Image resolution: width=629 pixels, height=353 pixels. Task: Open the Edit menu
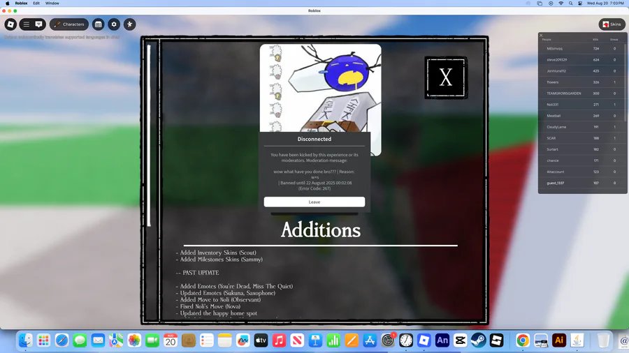click(36, 3)
